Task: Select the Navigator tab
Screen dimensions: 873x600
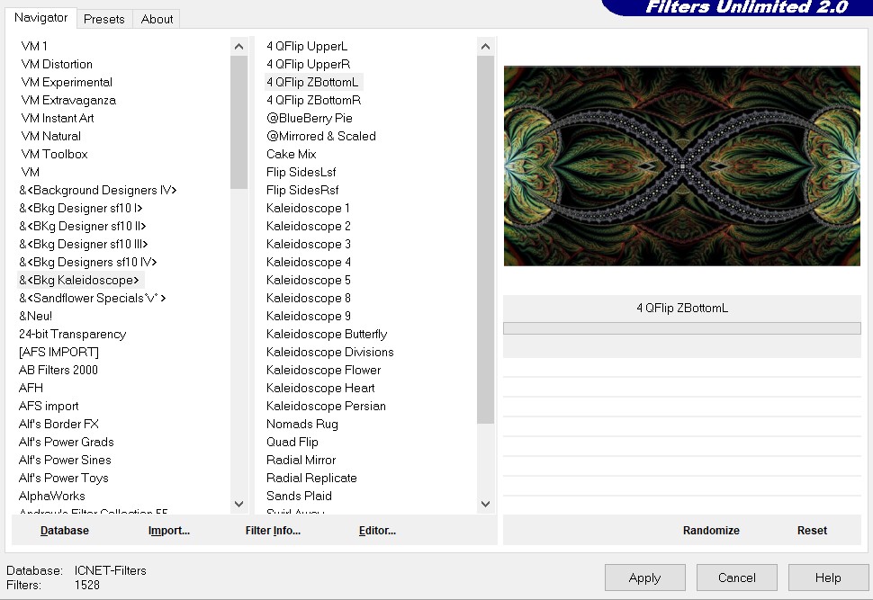Action: (41, 18)
